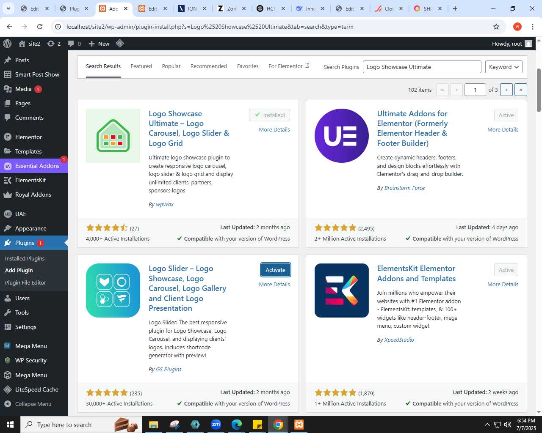
Task: Open Royal Addons menu
Action: (x=34, y=195)
